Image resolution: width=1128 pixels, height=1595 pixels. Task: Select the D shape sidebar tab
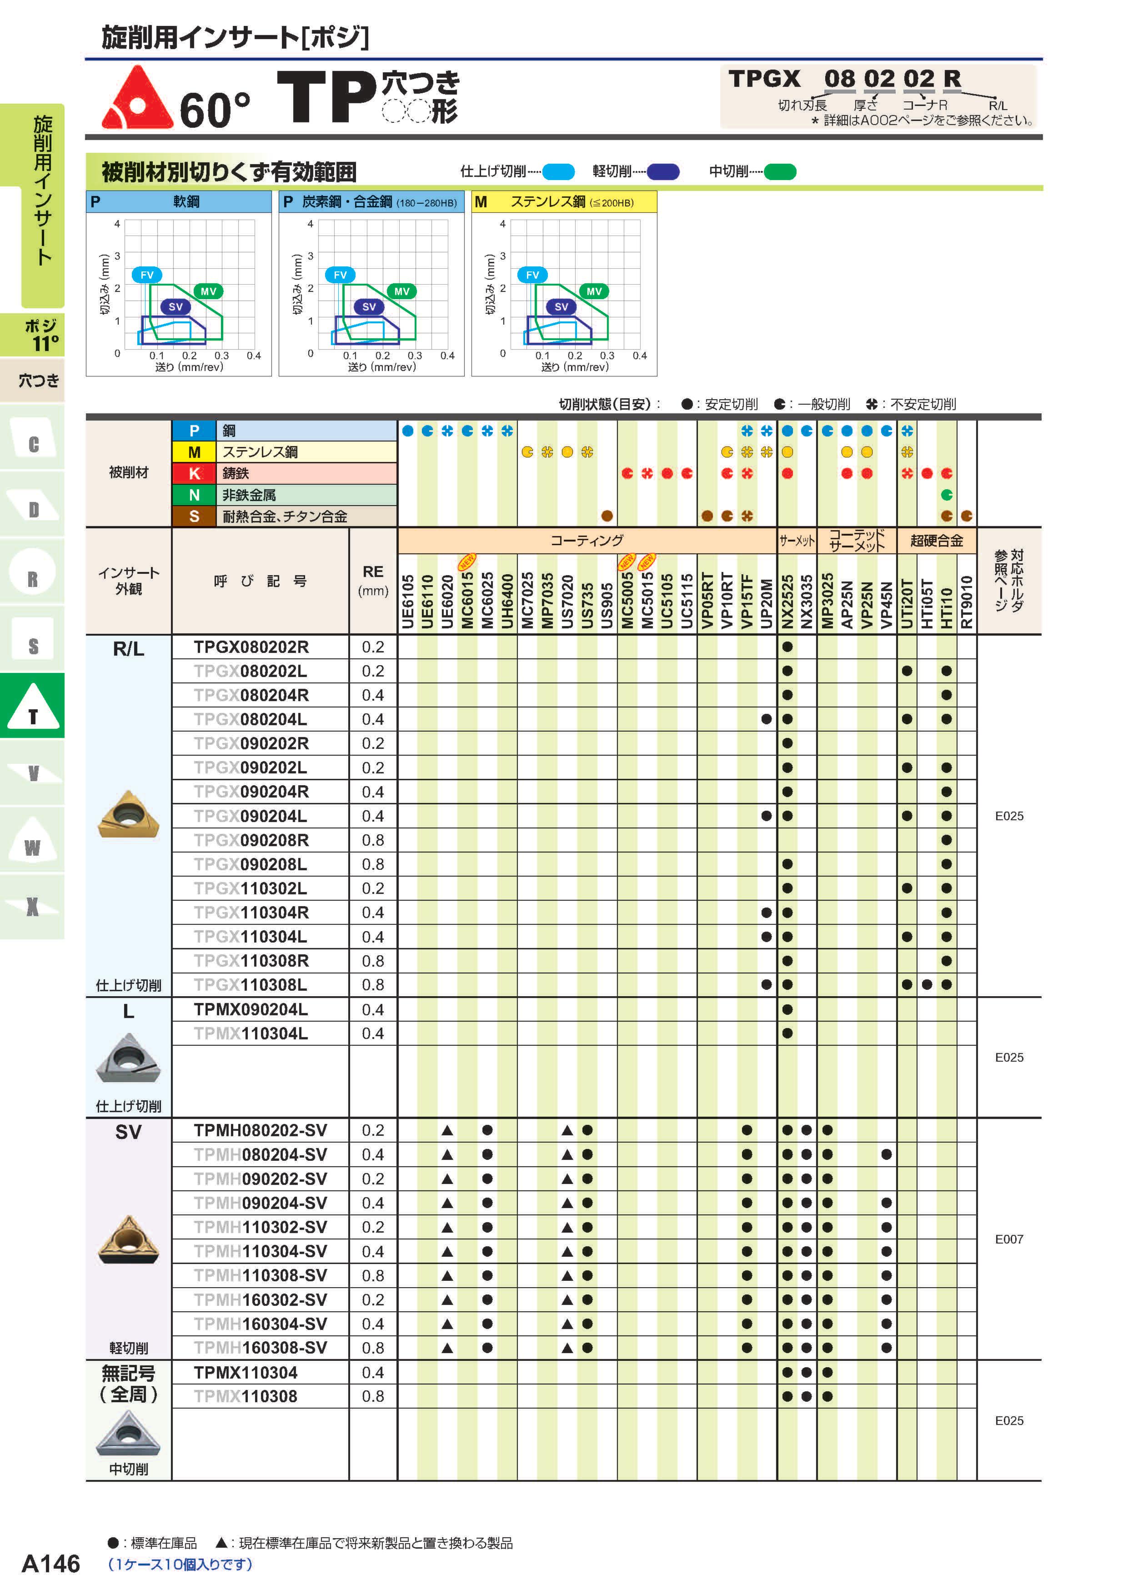click(32, 507)
